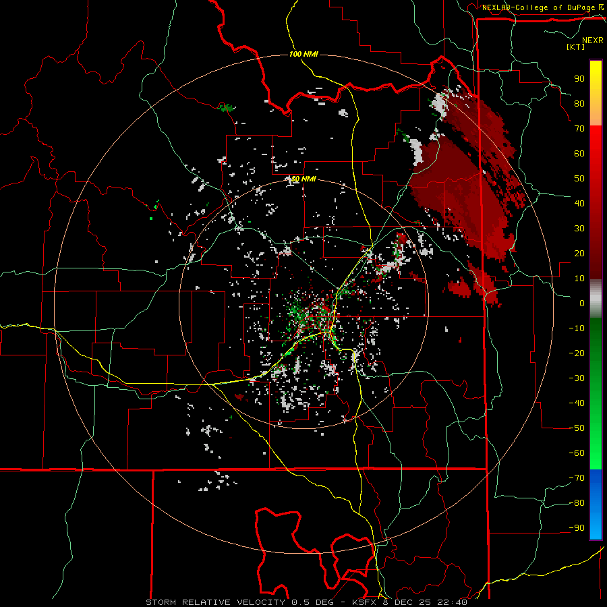Screen dimensions: 607x607
Task: Select the 40 value on velocity scale
Action: click(x=579, y=203)
